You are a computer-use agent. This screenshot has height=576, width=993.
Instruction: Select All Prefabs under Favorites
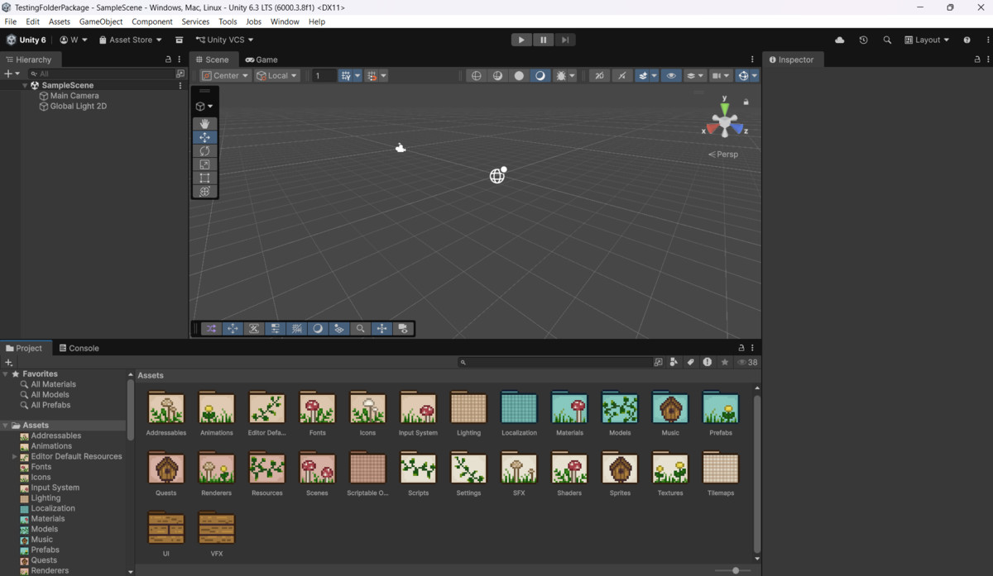tap(50, 405)
